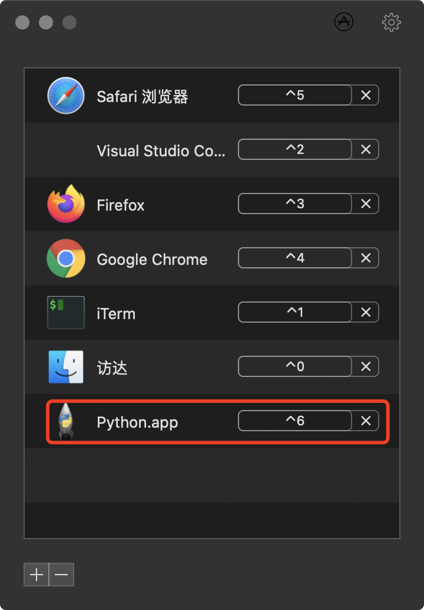Select the 访达 Finder icon
Viewport: 424px width, 610px height.
(x=65, y=366)
